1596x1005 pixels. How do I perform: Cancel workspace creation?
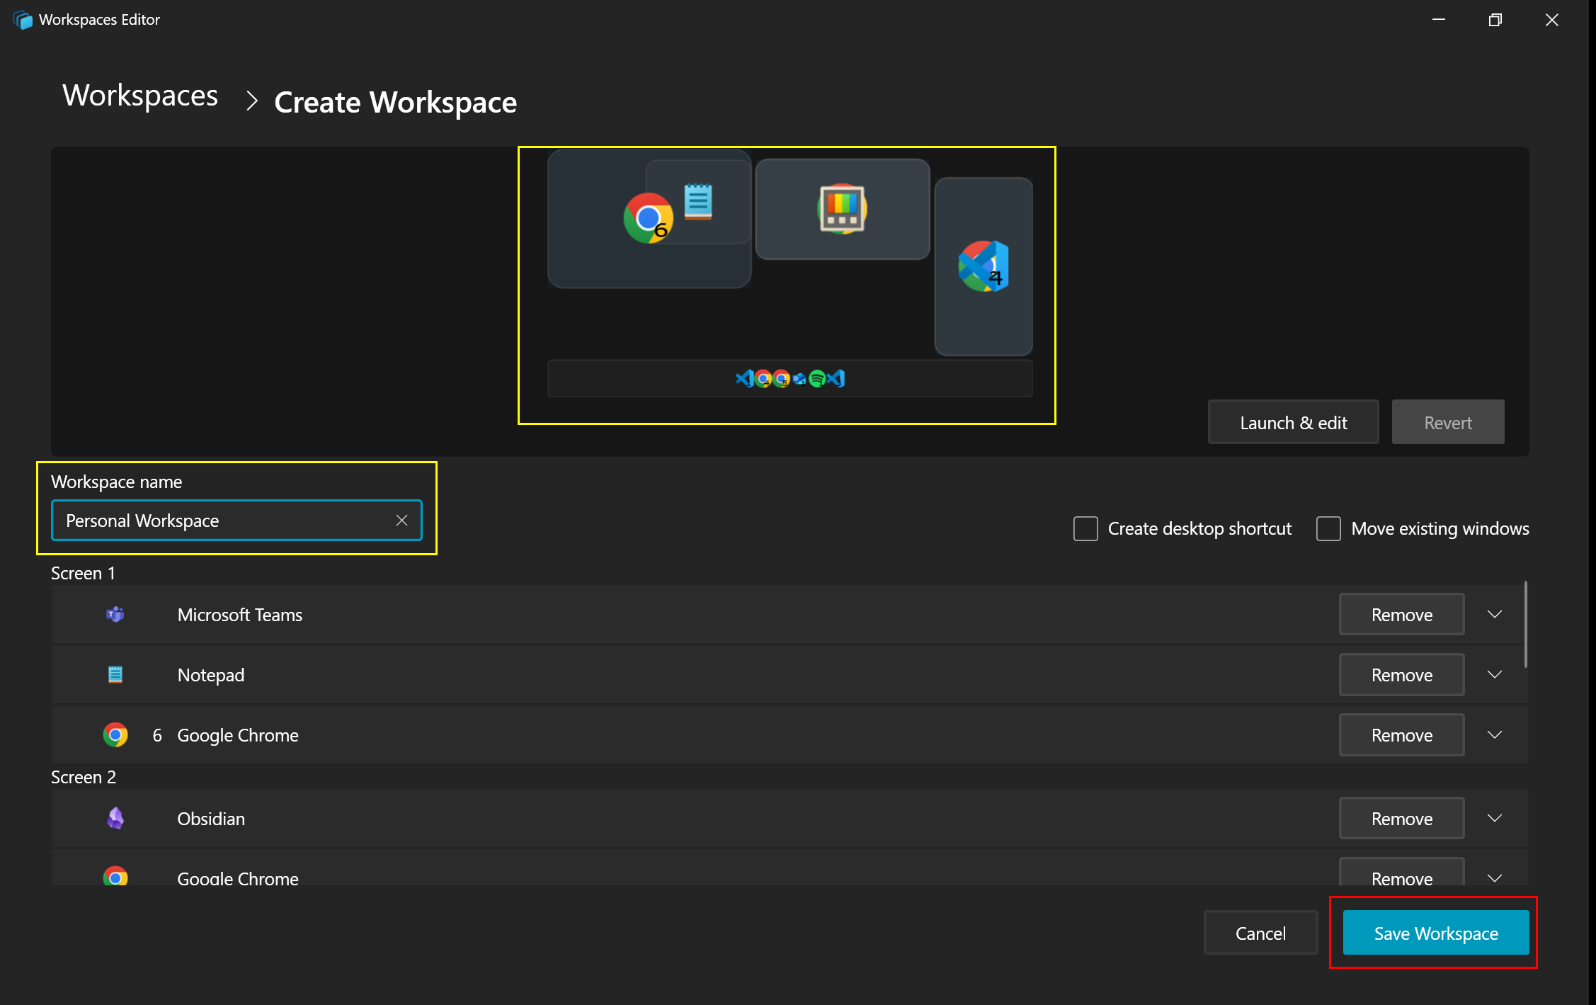(x=1261, y=933)
